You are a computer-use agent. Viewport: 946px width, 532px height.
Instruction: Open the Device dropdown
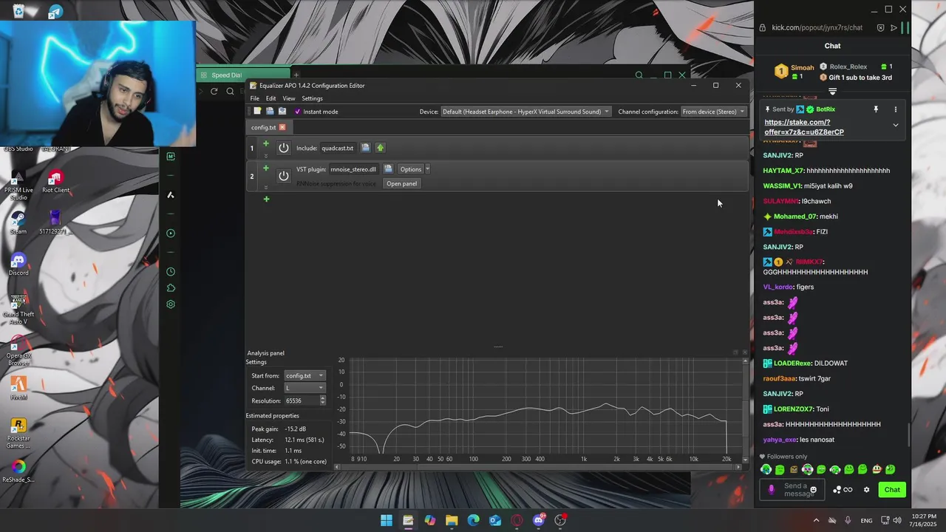point(525,112)
